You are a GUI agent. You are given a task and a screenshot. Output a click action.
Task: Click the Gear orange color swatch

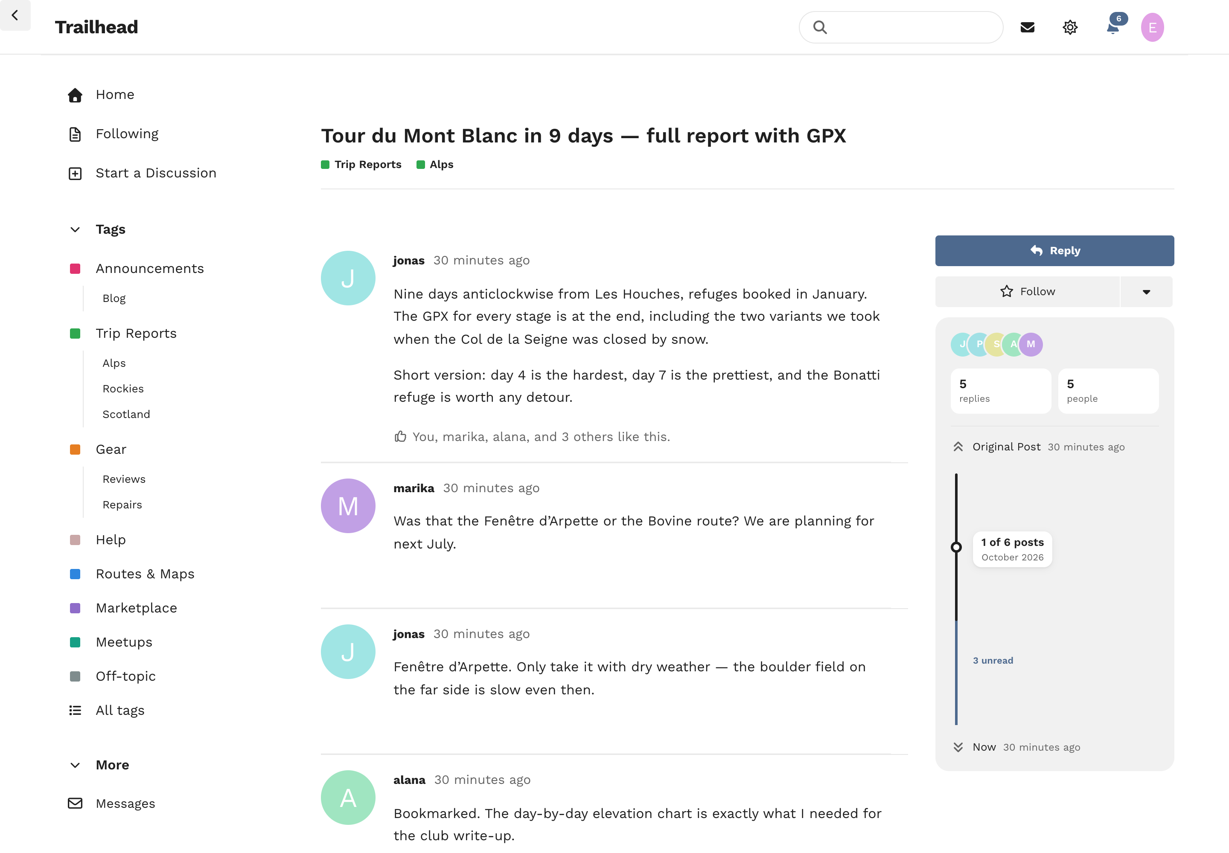(x=75, y=450)
